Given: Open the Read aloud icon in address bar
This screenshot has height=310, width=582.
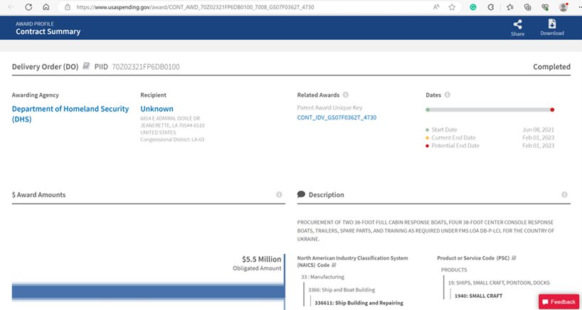Looking at the screenshot, I should (x=437, y=7).
